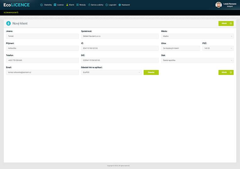240x169 pixels.
Task: Click the top Uložit button
Action: [226, 23]
